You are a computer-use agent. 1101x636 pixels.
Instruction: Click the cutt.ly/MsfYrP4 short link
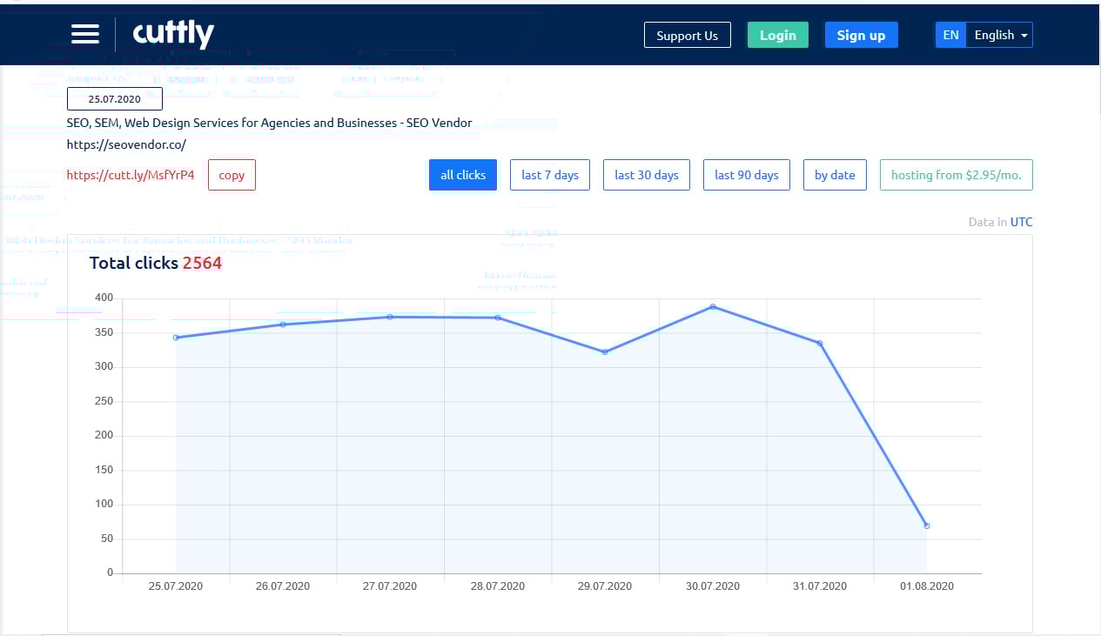coord(131,175)
